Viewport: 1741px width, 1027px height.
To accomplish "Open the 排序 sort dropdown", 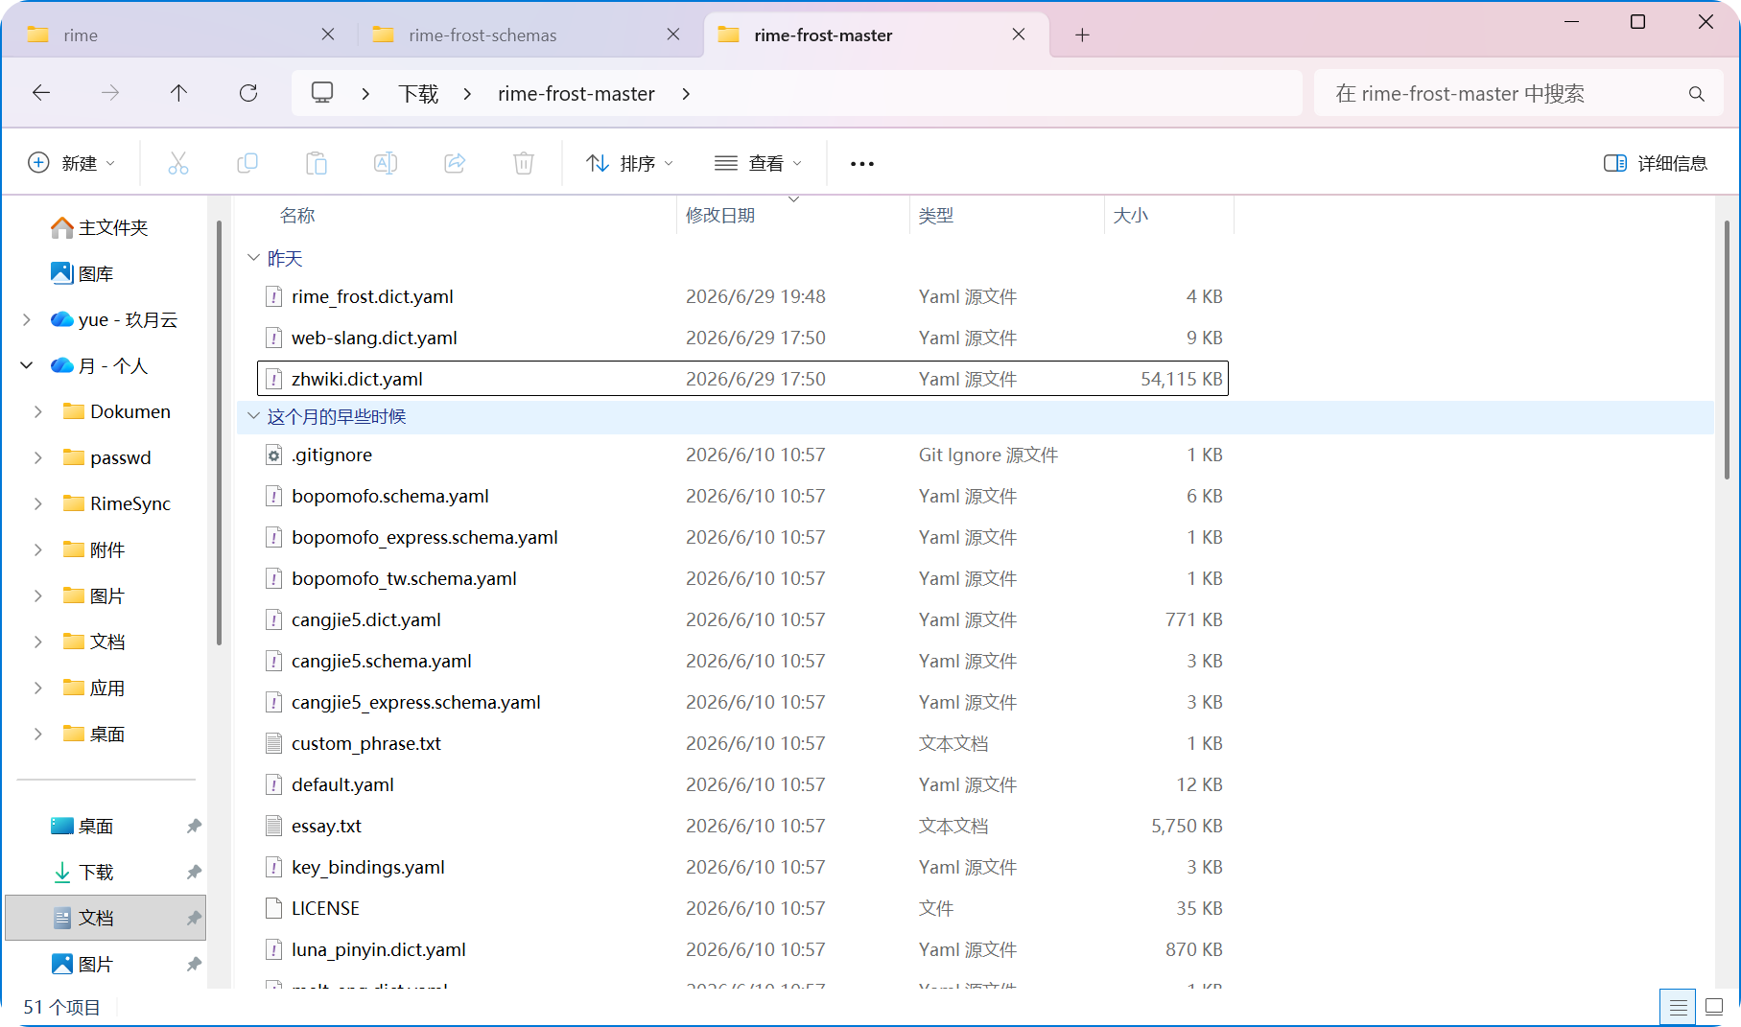I will 630,163.
